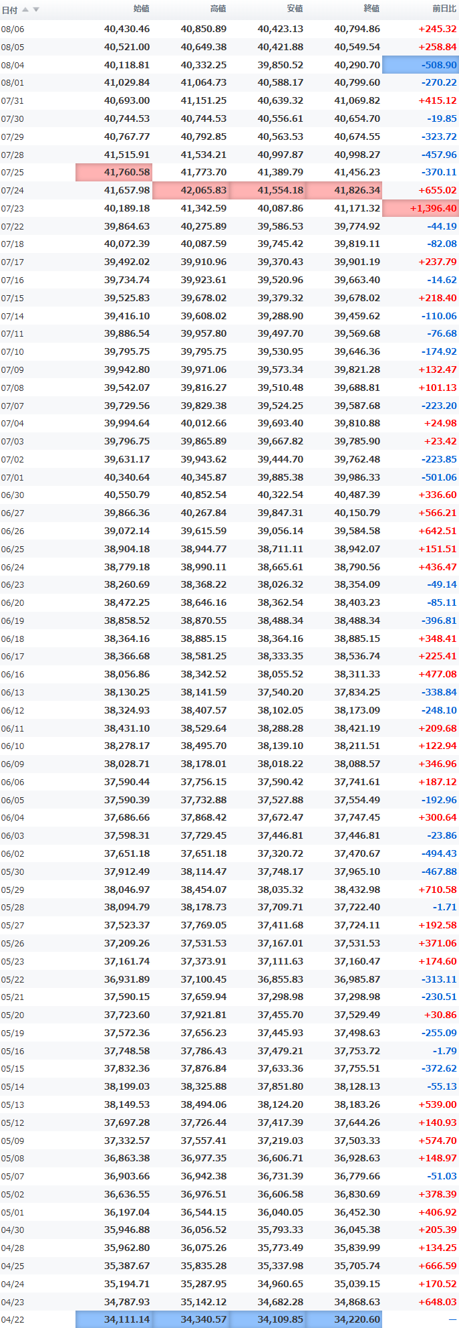
Task: Select the close value 37,965.10
Action: point(357,871)
